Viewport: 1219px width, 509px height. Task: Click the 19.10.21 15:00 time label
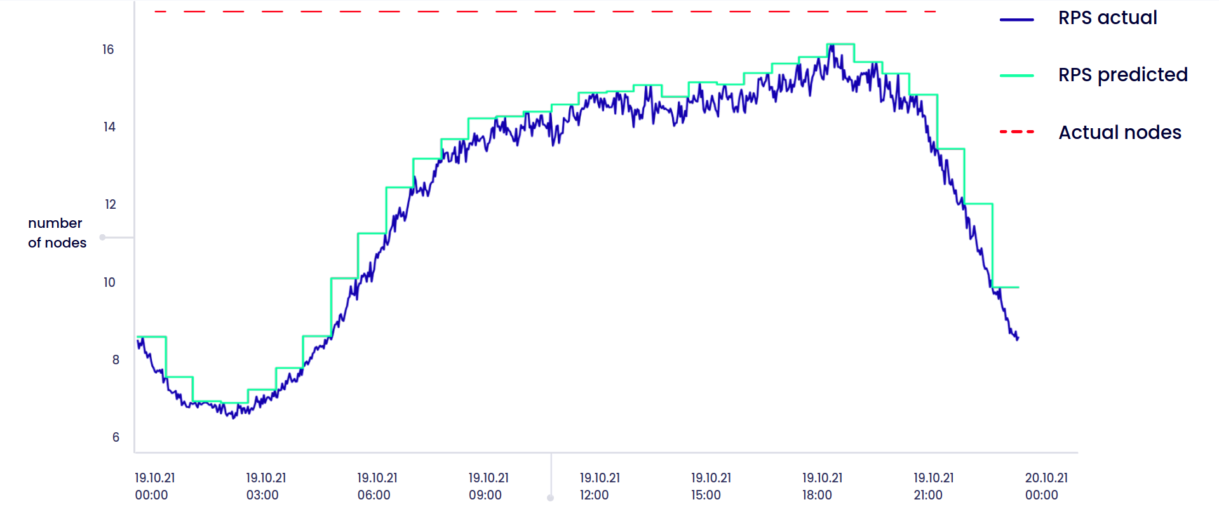[711, 487]
